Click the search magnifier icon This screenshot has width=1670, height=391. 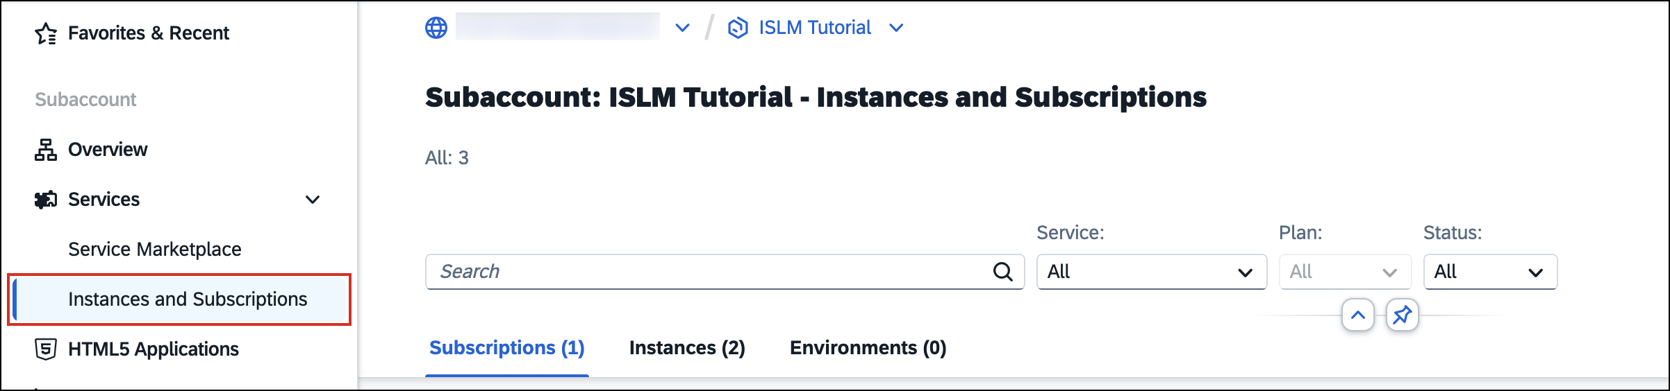[1002, 272]
